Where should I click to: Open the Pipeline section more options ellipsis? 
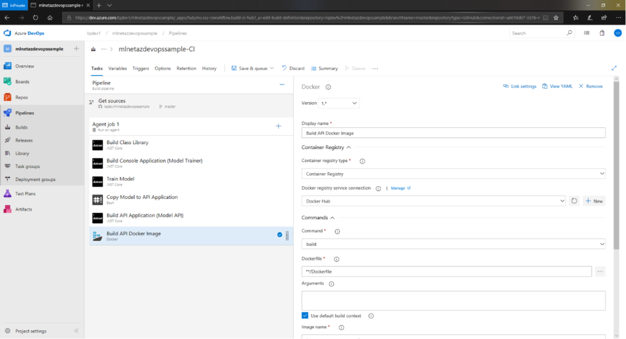tap(282, 85)
